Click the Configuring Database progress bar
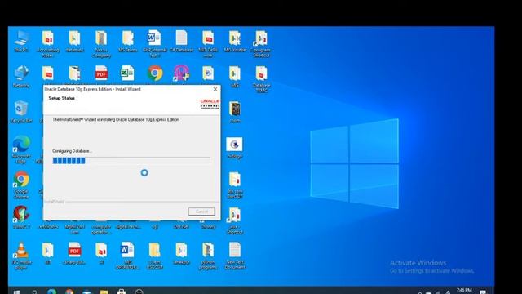 point(131,161)
